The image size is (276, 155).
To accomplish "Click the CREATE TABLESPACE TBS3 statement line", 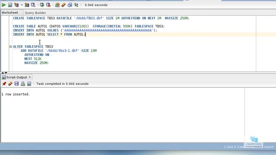I will [101, 18].
